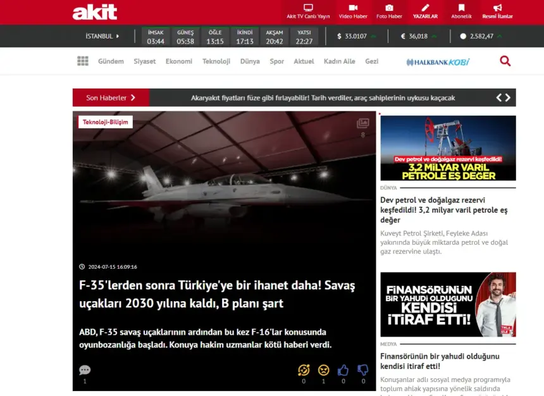Open Akit TV Canlı Yayın icon
This screenshot has height=396, width=544.
tap(308, 8)
